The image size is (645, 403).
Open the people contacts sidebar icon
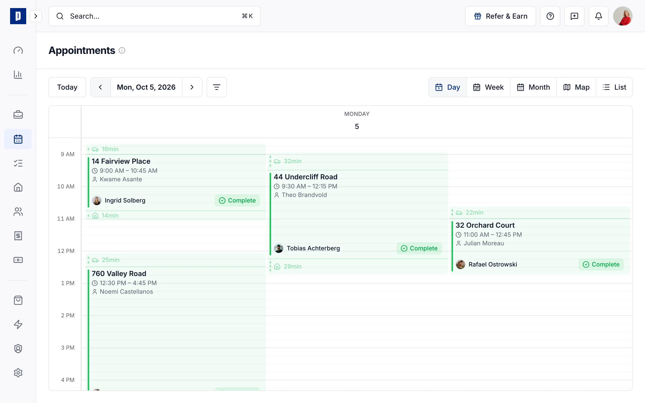tap(18, 212)
